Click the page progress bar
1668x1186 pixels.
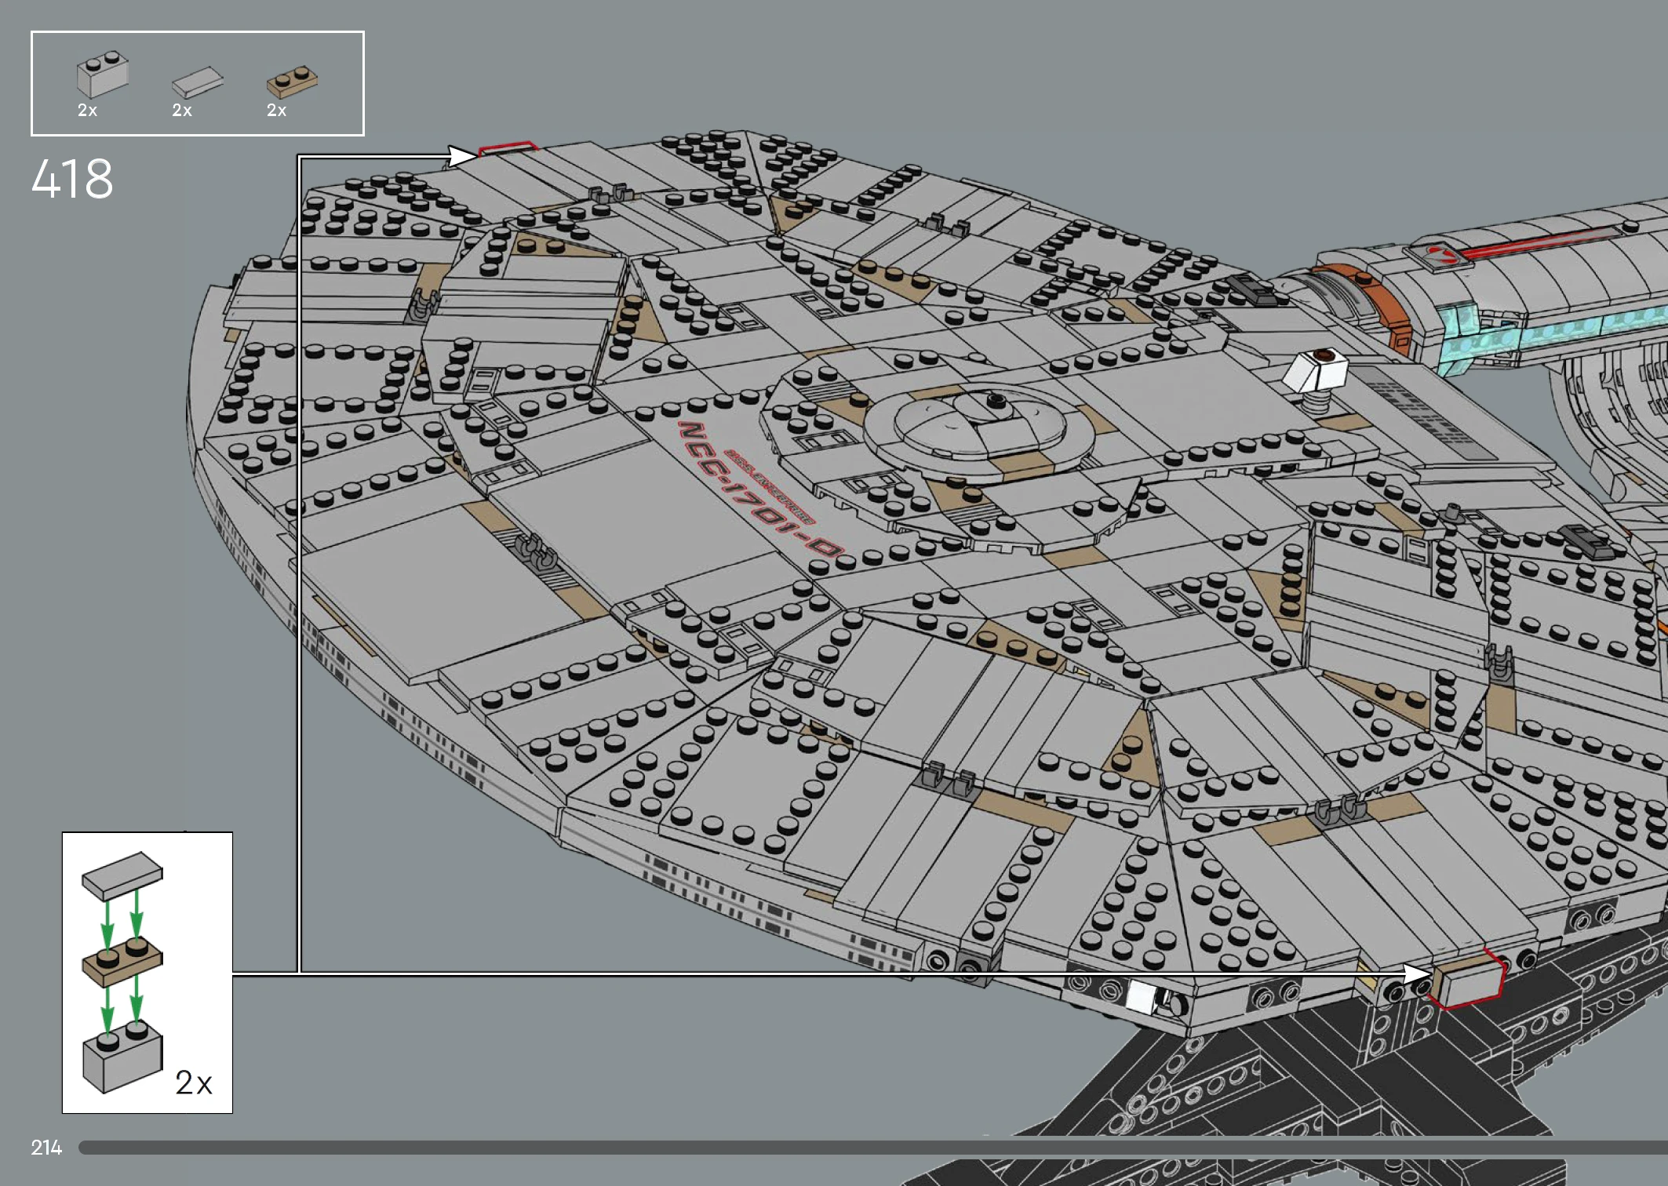pos(863,1148)
